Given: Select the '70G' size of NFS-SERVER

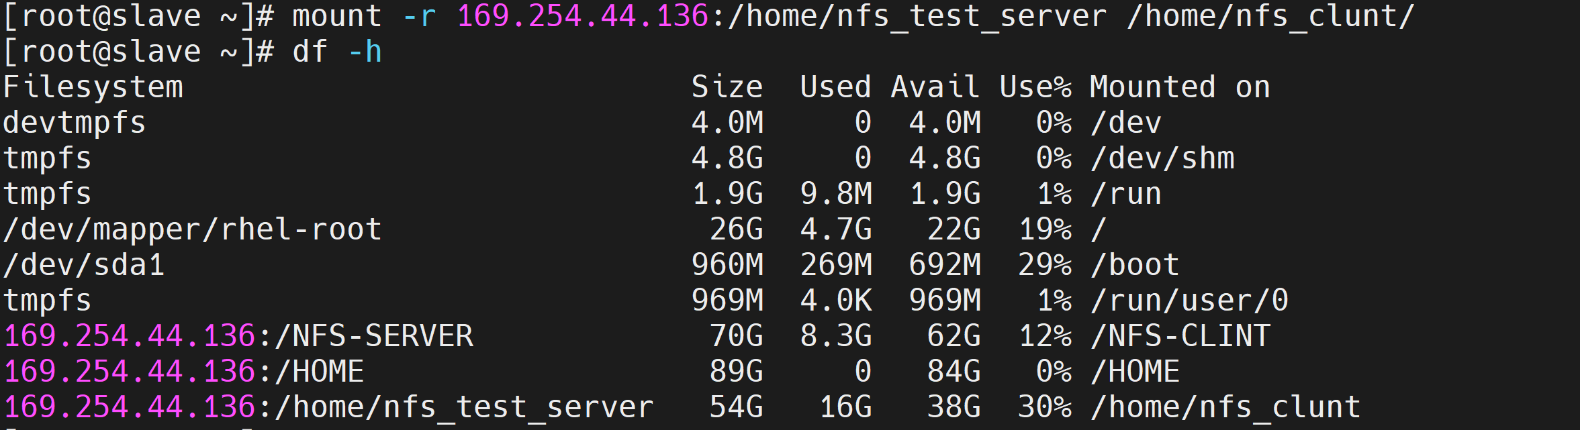Looking at the screenshot, I should 737,336.
